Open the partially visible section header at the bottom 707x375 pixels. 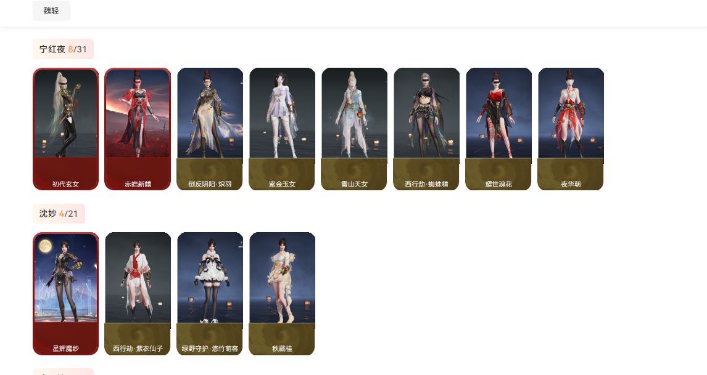tap(63, 372)
